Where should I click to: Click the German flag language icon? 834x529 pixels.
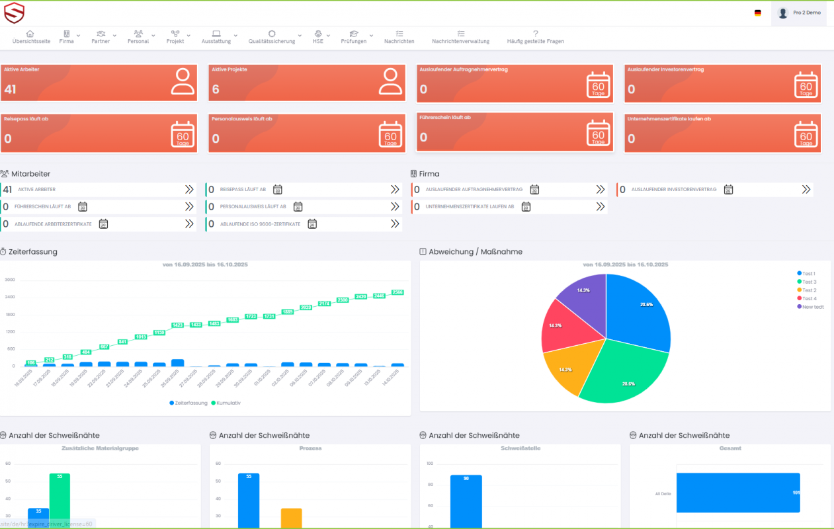(x=757, y=13)
